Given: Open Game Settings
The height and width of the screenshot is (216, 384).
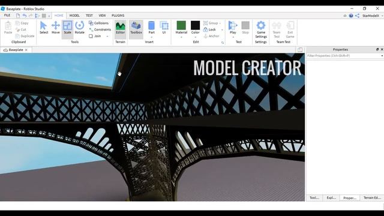Looking at the screenshot, I should 261,29.
